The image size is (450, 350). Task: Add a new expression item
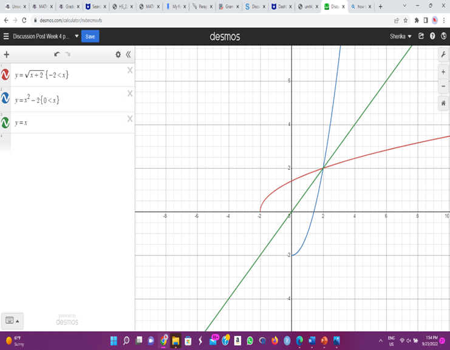coord(6,55)
